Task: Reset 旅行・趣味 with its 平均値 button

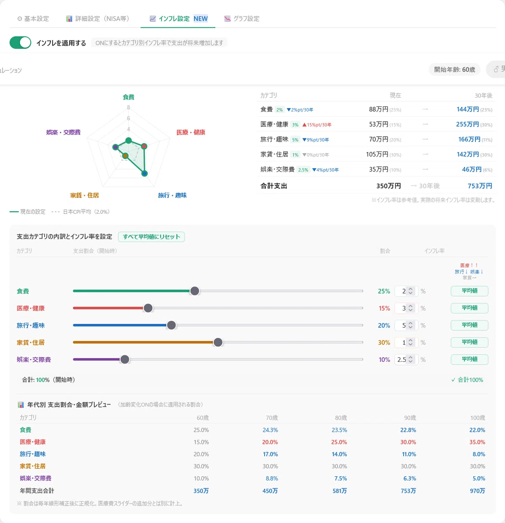Action: click(470, 325)
